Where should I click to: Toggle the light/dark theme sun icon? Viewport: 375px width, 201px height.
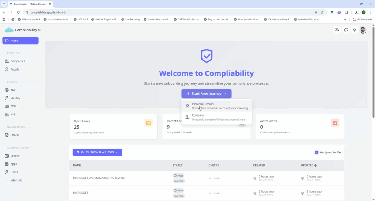[x=354, y=30]
